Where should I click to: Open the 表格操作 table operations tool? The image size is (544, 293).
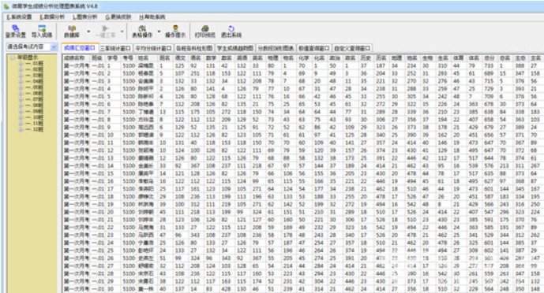142,32
